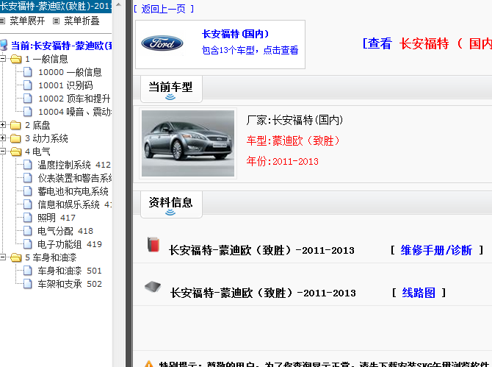
Task: Open tree item 温度控制系统 412
Action: click(74, 165)
